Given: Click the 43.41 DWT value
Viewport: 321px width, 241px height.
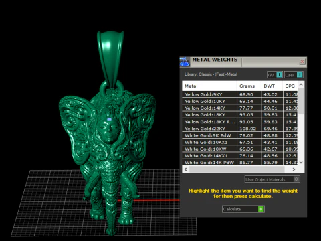Looking at the screenshot, I should click(271, 142).
